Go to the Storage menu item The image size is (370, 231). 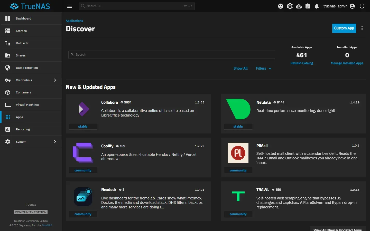coord(31,31)
